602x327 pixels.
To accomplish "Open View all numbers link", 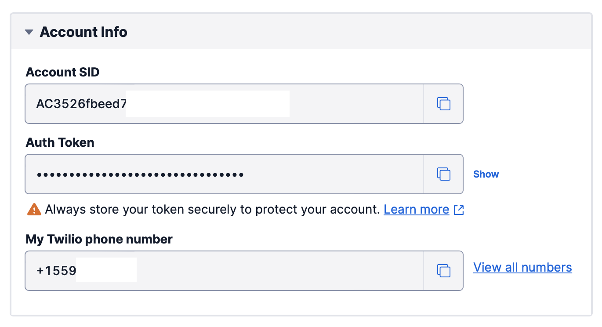I will [x=522, y=267].
